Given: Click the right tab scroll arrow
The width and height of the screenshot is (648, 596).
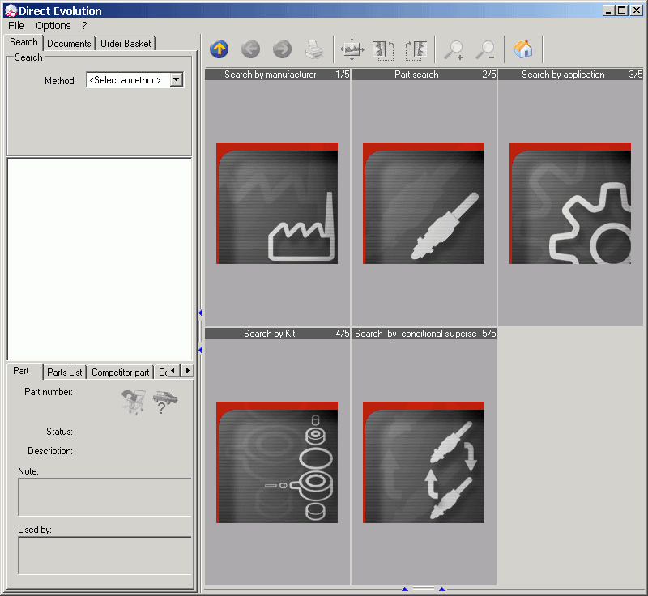Looking at the screenshot, I should coord(187,370).
